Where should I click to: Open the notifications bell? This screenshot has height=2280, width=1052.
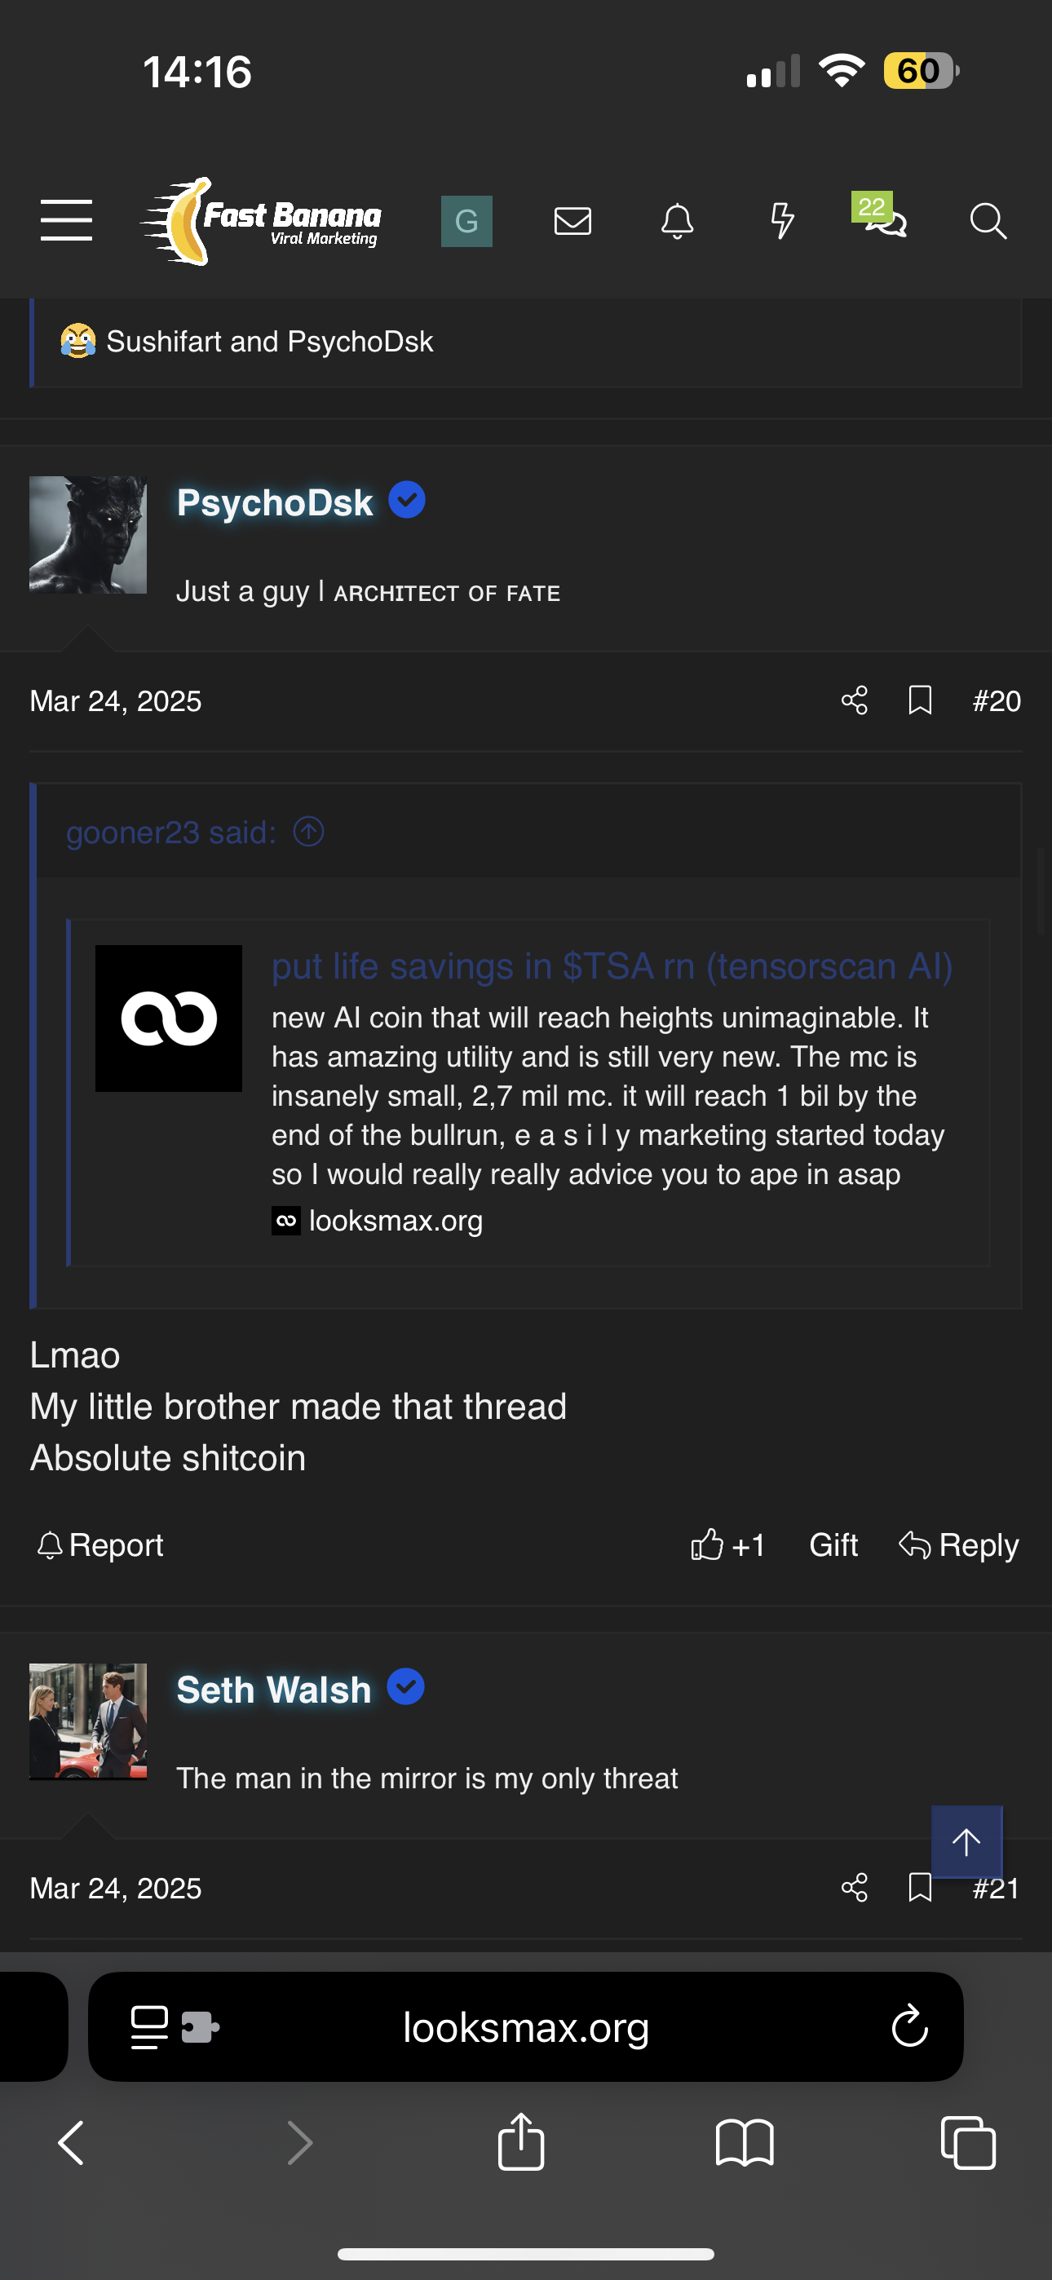(x=677, y=220)
